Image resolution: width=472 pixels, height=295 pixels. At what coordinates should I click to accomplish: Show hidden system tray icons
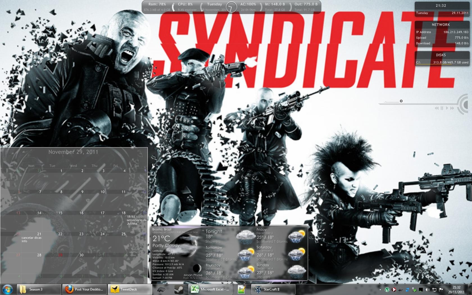pos(380,290)
